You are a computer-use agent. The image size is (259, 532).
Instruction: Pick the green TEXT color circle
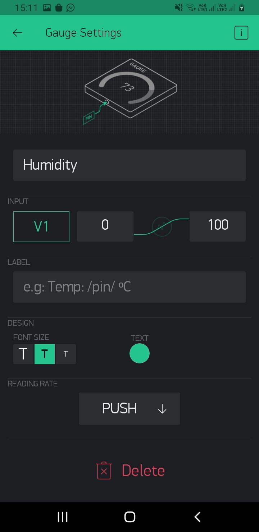[140, 353]
